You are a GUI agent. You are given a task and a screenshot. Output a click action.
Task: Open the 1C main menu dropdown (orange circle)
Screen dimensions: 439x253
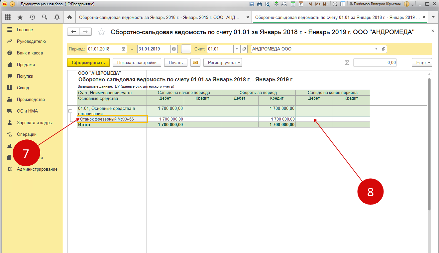(12, 4)
